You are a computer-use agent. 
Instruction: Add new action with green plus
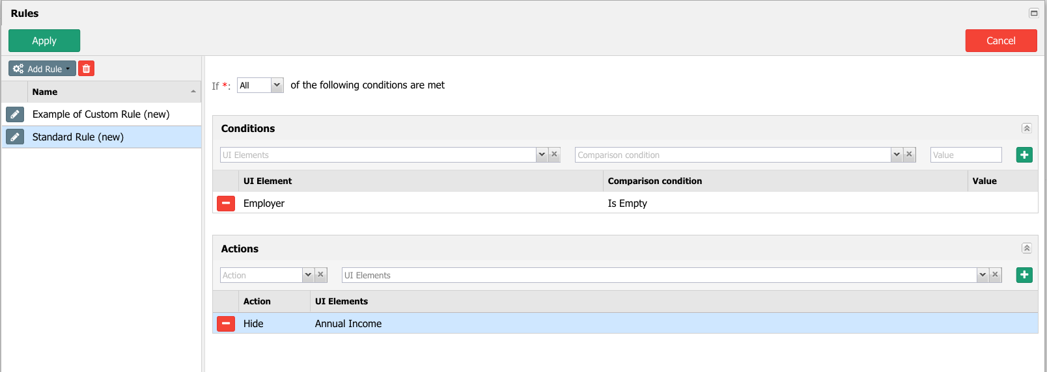[1024, 275]
